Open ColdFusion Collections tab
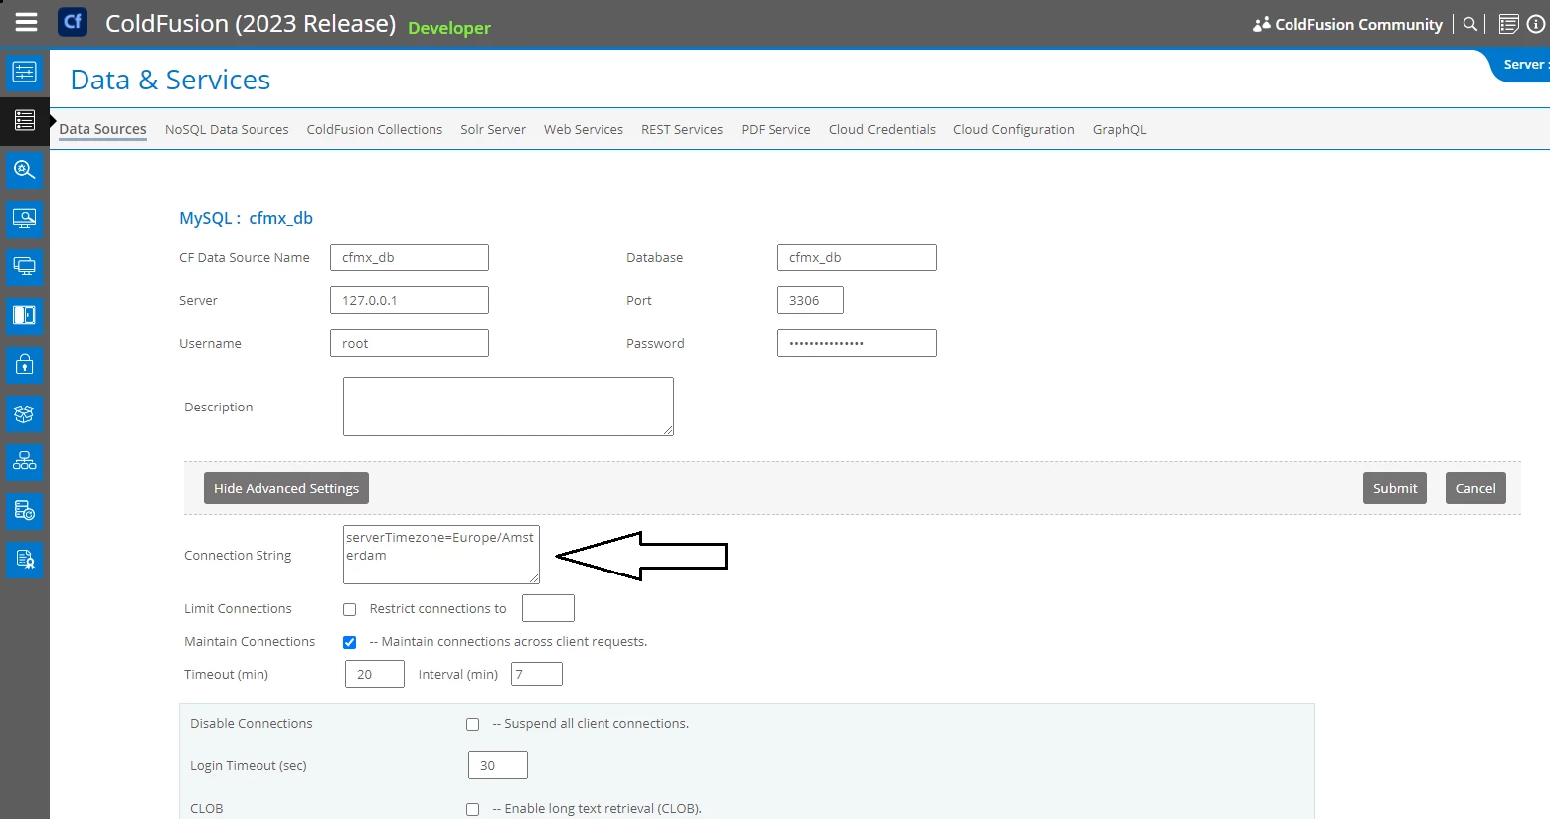 (375, 129)
